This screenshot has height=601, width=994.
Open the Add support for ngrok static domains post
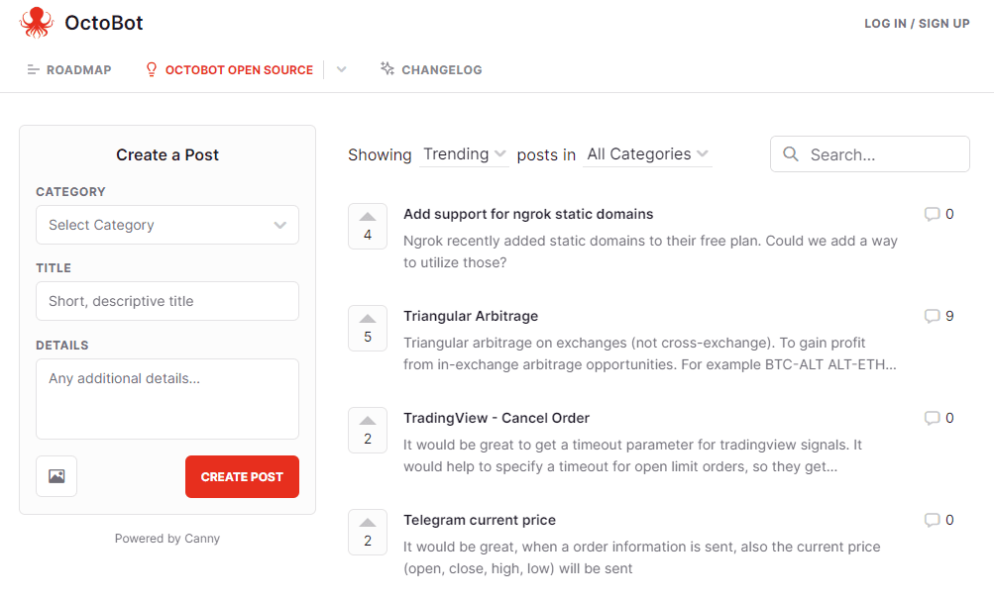click(x=528, y=214)
